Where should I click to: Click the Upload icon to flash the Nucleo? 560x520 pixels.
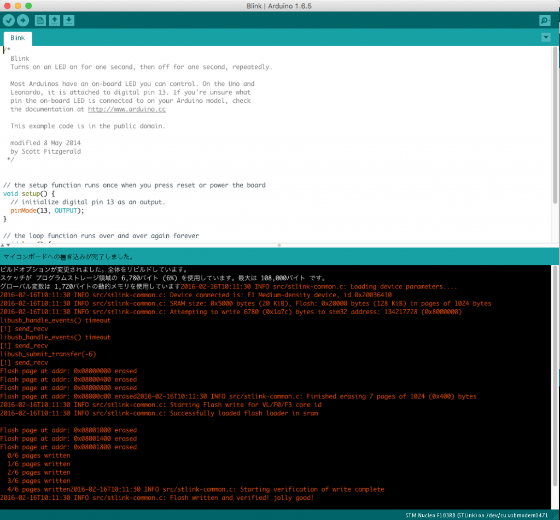tap(23, 20)
